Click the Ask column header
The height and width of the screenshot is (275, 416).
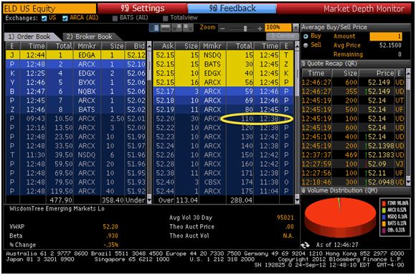click(x=164, y=46)
